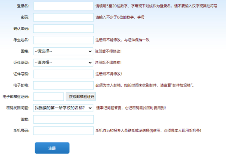The height and width of the screenshot is (156, 226).
Task: Expand the 证件类型 ID type dropdown
Action: pos(63,62)
